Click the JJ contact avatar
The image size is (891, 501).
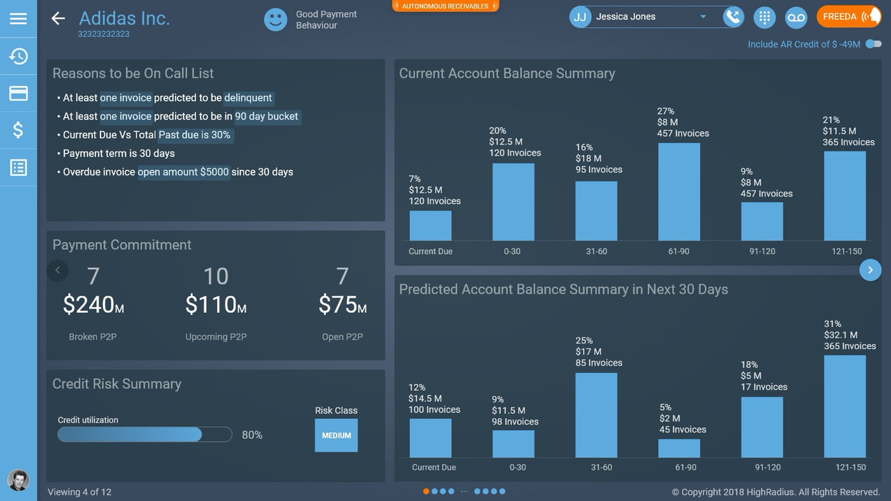click(x=580, y=17)
